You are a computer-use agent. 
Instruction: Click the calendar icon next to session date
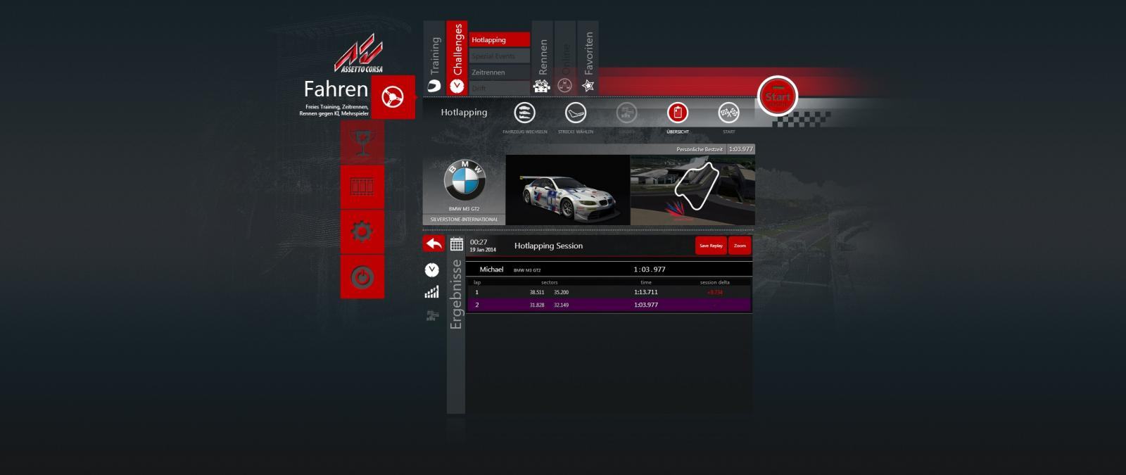coord(457,244)
